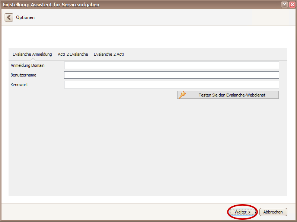Click Testen Sie den Evalanche-Webdienst button
Screen dimensions: 297x222
(x=228, y=95)
